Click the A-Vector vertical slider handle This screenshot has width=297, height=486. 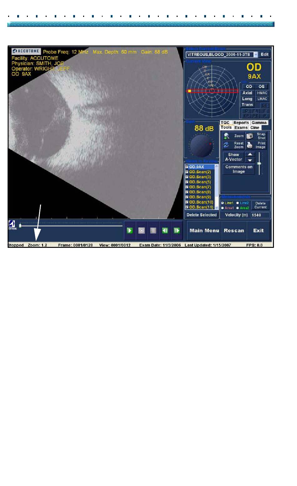click(259, 164)
